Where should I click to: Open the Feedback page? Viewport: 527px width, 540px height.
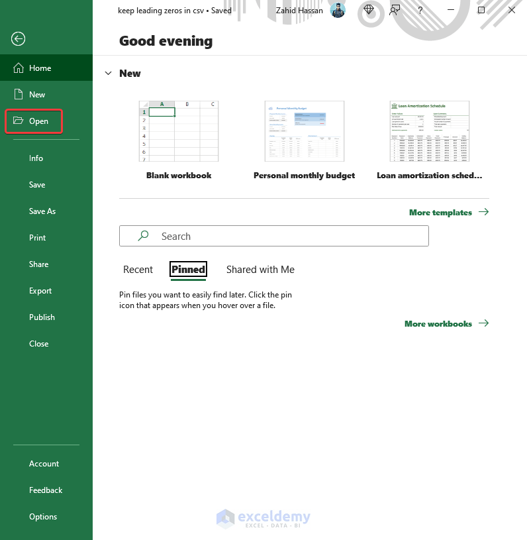pos(46,490)
